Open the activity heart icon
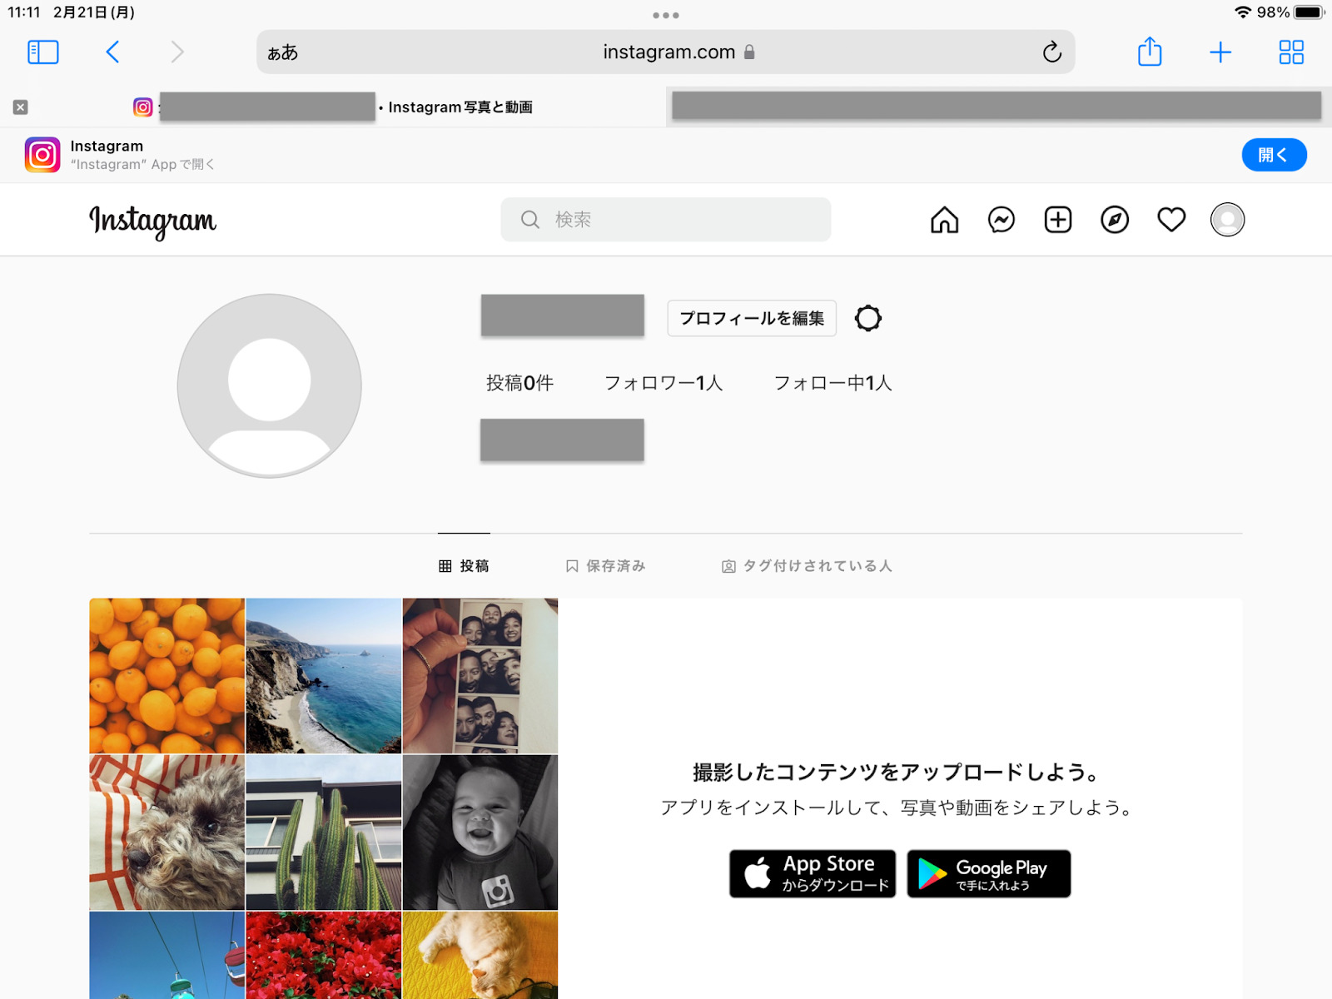 (1170, 220)
